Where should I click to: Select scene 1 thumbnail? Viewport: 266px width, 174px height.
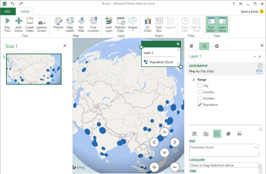click(34, 69)
